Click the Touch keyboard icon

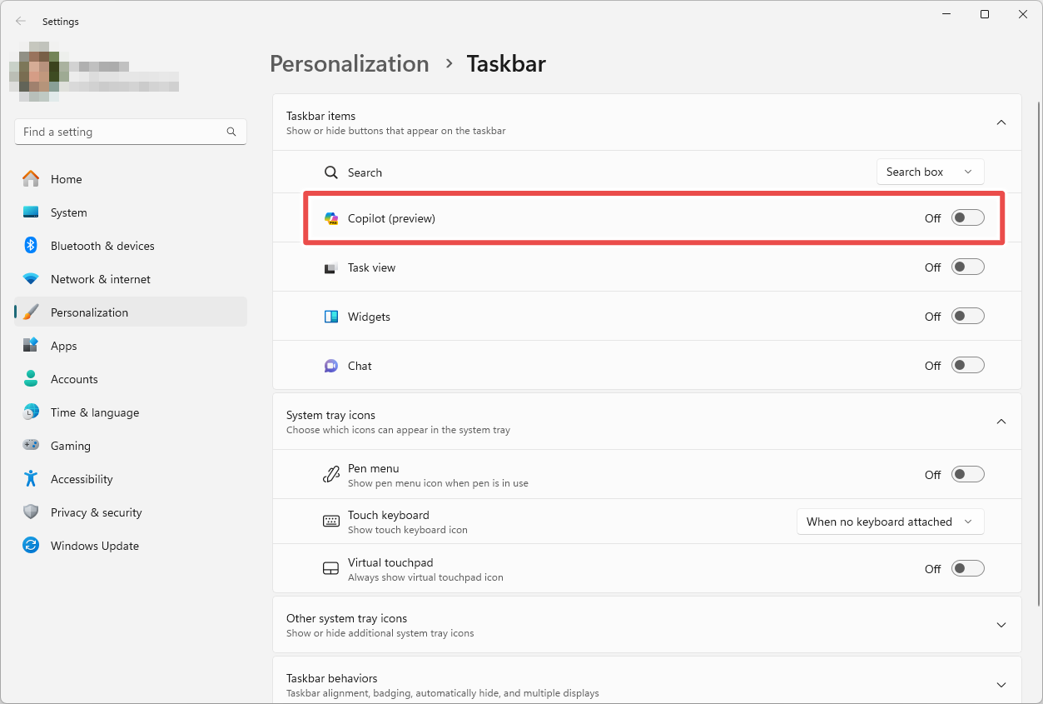[x=331, y=522]
